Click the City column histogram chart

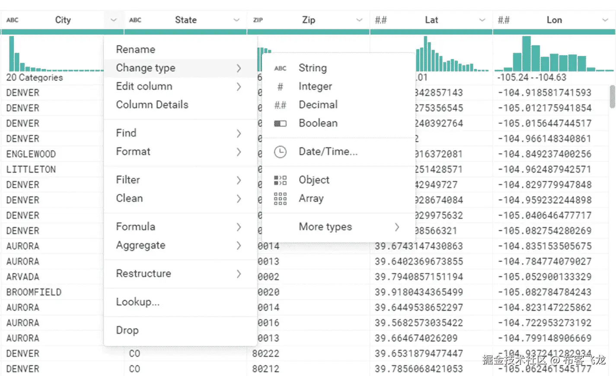55,54
